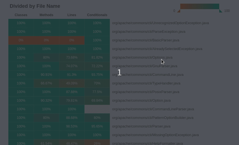This screenshot has width=239, height=145.
Task: Click TypeHandler's 66.67% Methods cell
Action: (x=46, y=83)
